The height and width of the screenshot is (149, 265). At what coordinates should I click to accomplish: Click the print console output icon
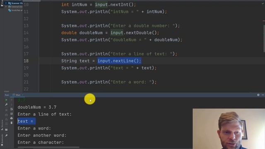click(x=12, y=118)
